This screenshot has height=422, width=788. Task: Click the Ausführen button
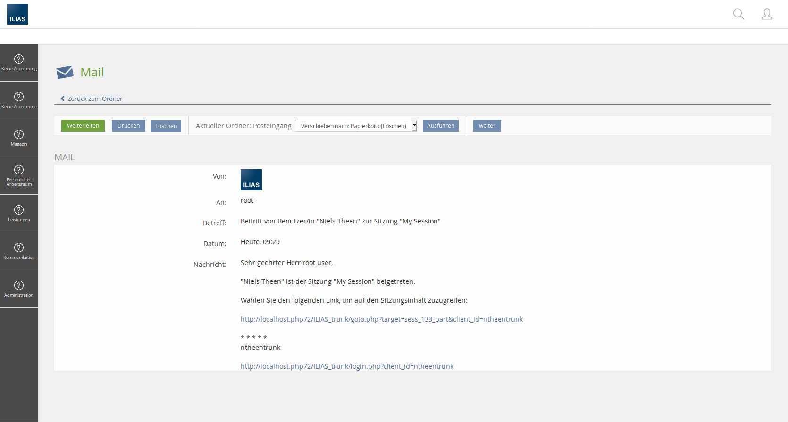(x=440, y=126)
